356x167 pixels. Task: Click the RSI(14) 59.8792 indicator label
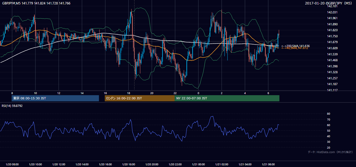(x=12, y=106)
